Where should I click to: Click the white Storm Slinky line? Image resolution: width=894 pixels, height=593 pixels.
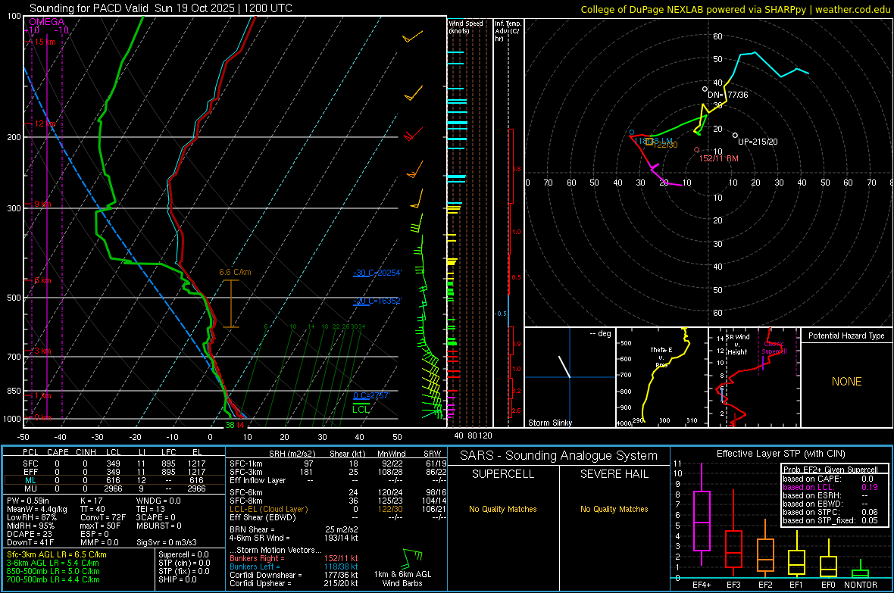[x=564, y=367]
